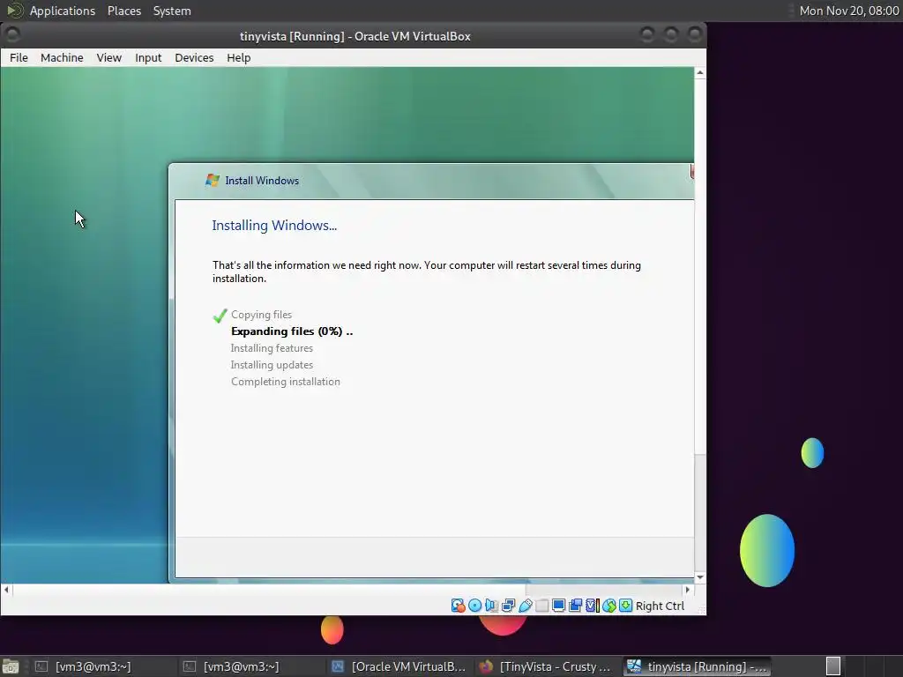Click the vertical scrollbar up arrow
This screenshot has width=903, height=677.
[699, 72]
